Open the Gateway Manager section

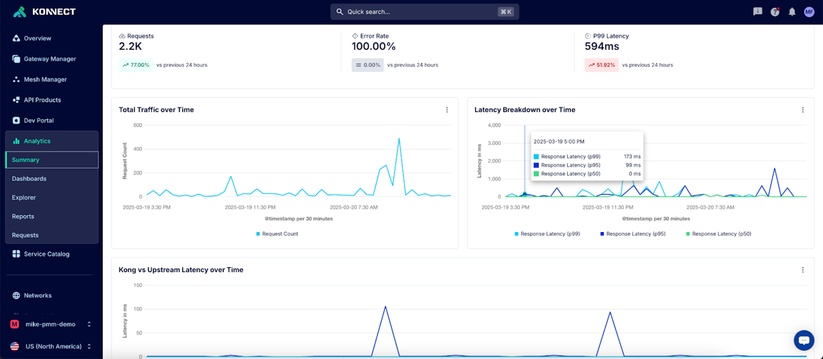50,58
